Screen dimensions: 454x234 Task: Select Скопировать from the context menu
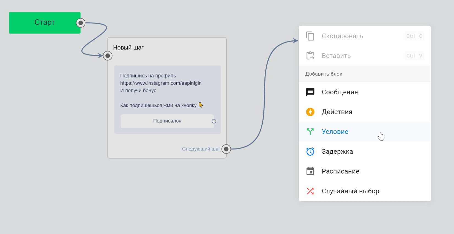342,36
